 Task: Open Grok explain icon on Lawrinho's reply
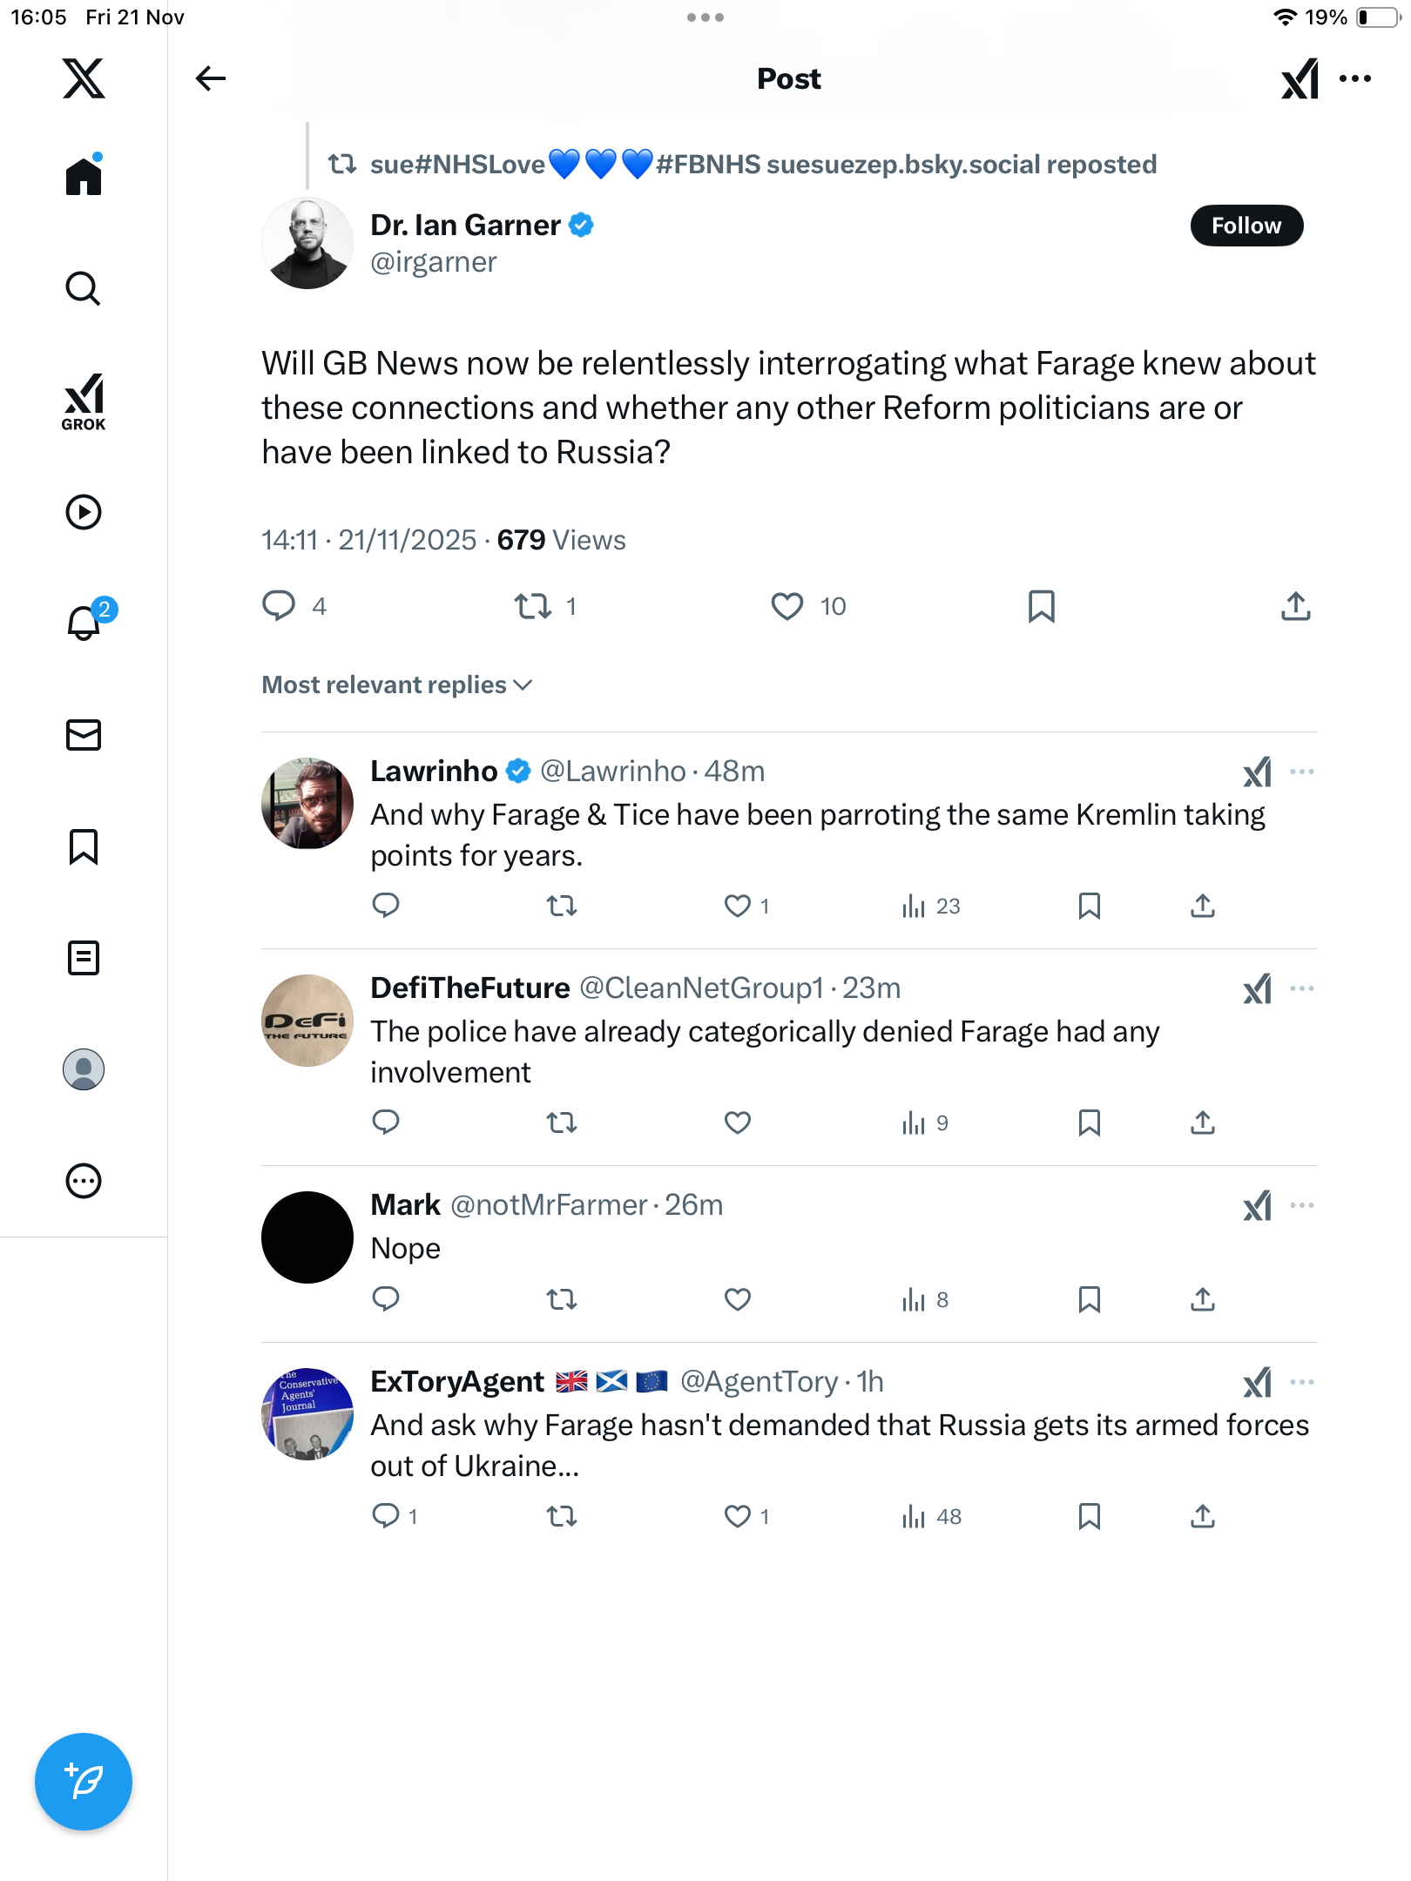pos(1257,772)
